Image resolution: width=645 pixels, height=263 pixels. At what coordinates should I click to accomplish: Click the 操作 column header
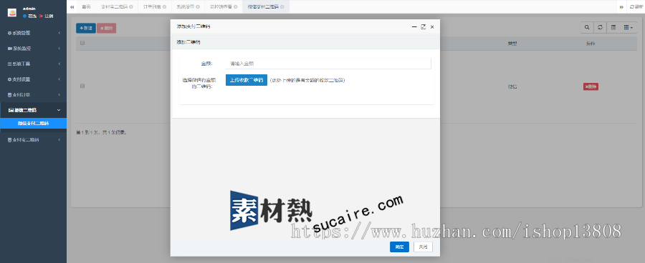[591, 44]
